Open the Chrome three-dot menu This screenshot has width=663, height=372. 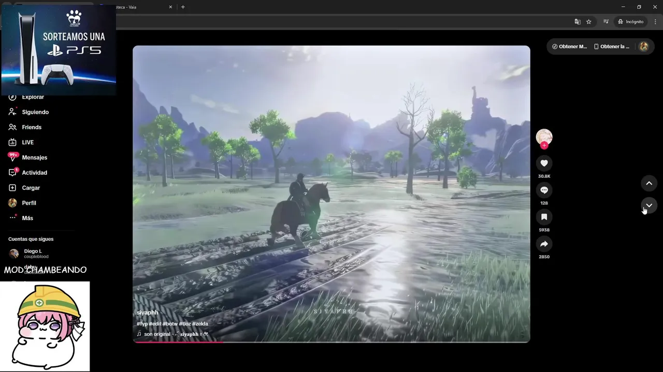click(655, 22)
